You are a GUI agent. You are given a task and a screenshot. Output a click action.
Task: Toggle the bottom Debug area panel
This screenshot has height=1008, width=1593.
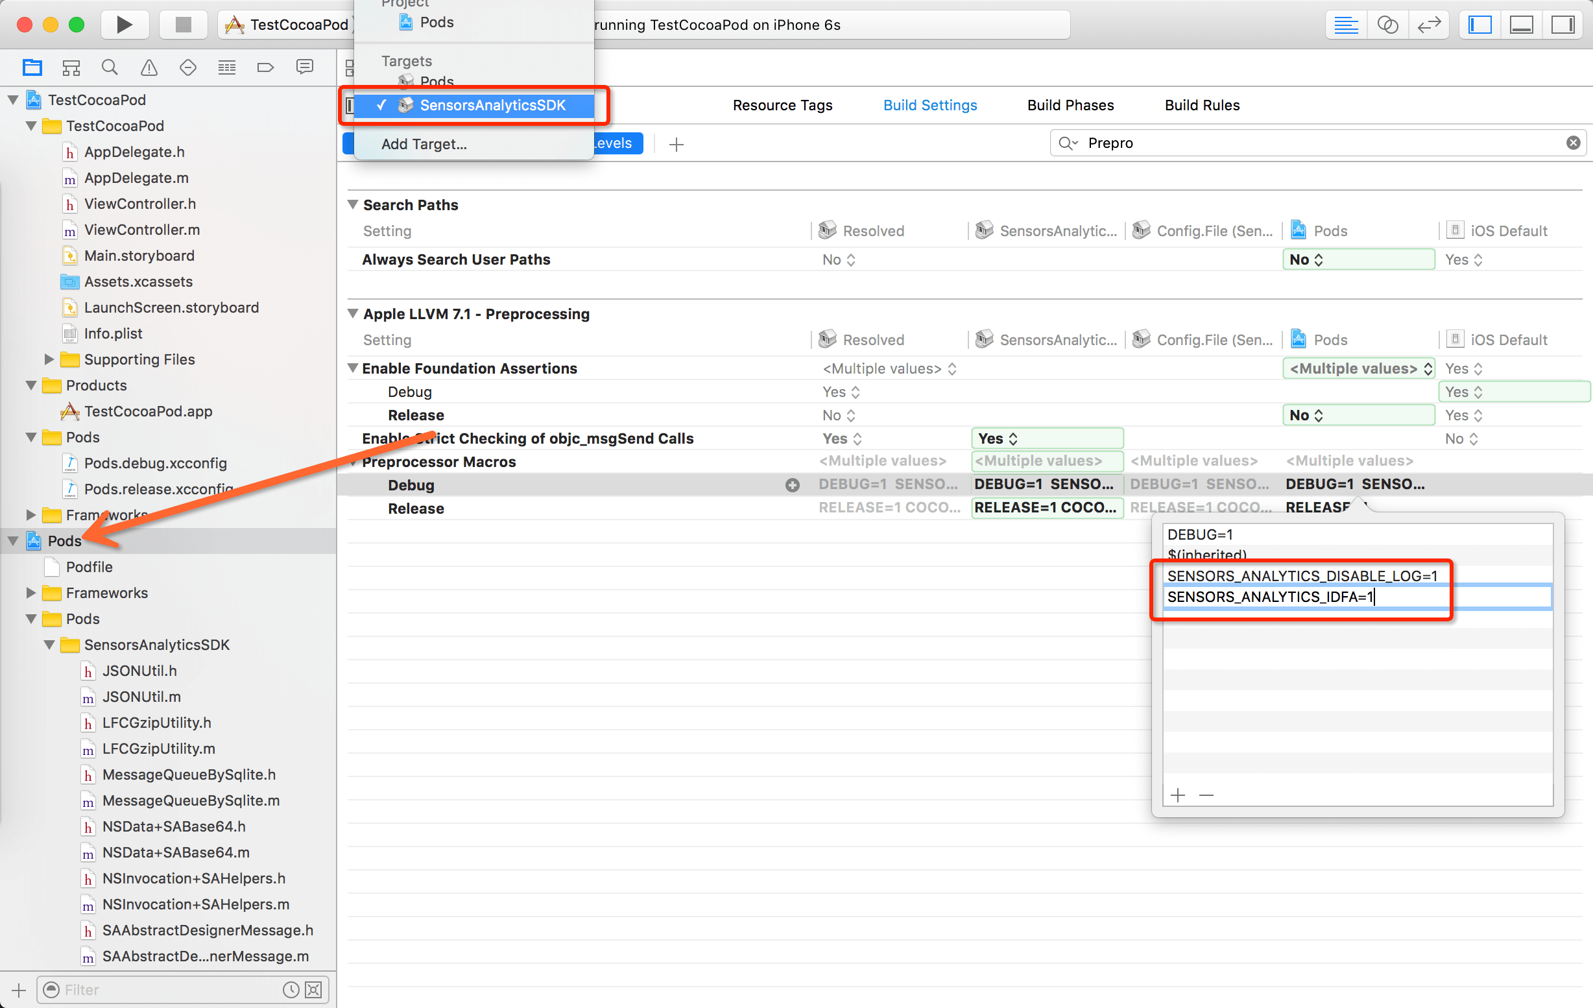[1522, 25]
